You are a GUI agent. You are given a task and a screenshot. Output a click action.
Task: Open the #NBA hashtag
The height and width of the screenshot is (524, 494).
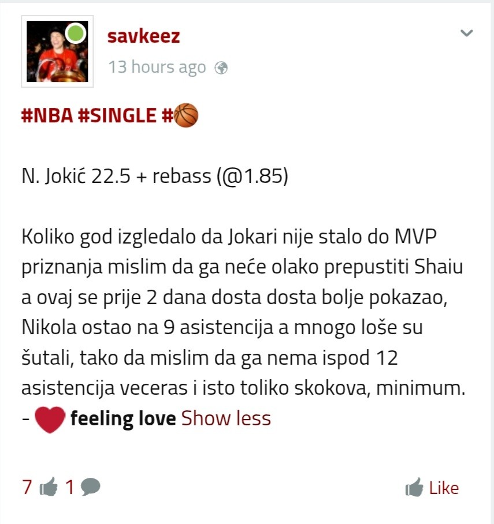(x=47, y=115)
